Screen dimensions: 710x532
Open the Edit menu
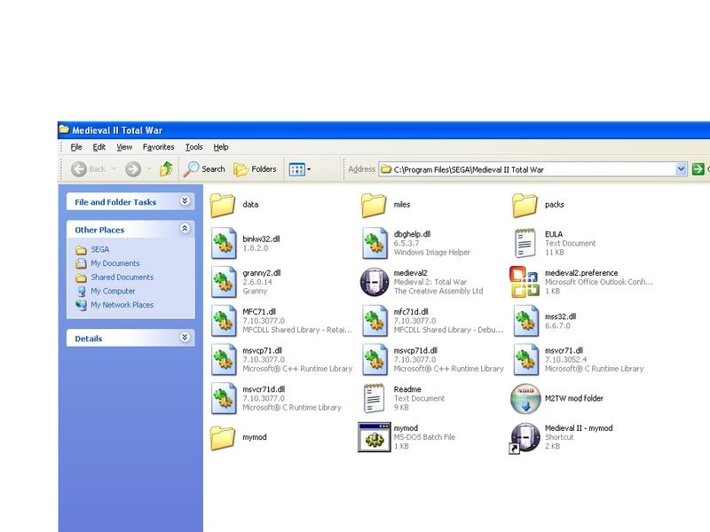pyautogui.click(x=99, y=147)
